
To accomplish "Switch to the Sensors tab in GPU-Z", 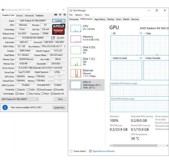I will click(19, 16).
